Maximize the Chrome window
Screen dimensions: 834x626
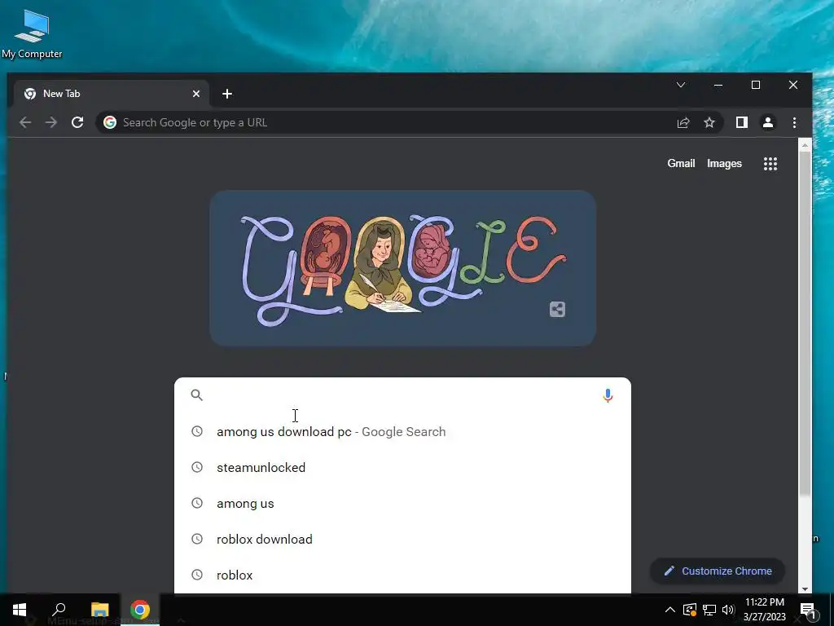pyautogui.click(x=756, y=85)
